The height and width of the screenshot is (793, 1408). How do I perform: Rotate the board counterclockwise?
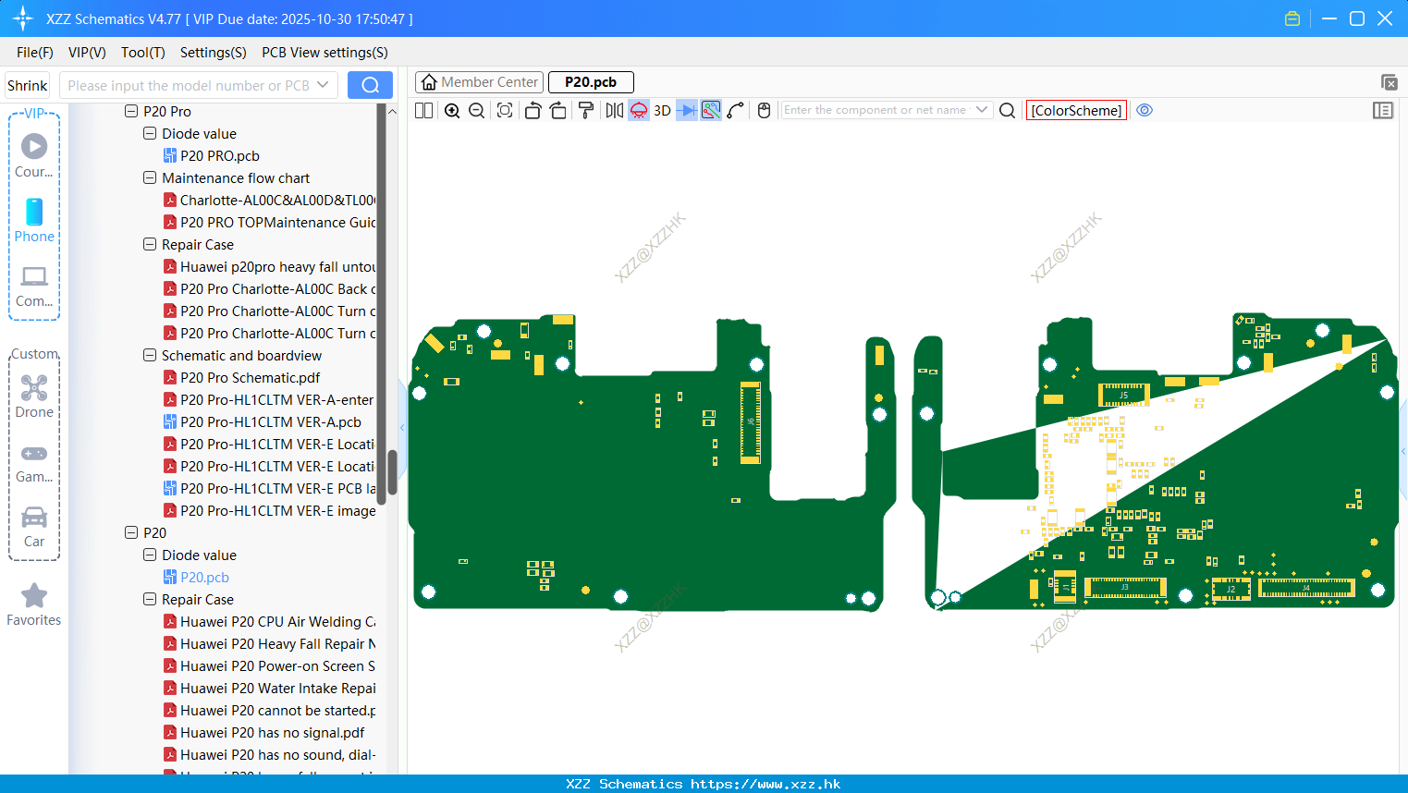[x=533, y=110]
